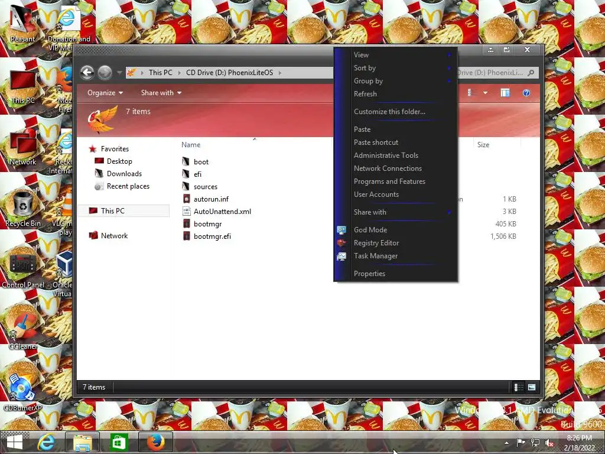Toggle the preview pane button
This screenshot has height=454, width=605.
click(505, 93)
